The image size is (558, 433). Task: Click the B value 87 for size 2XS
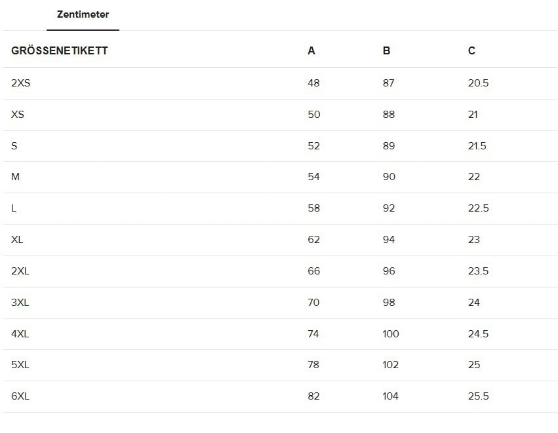pyautogui.click(x=389, y=83)
